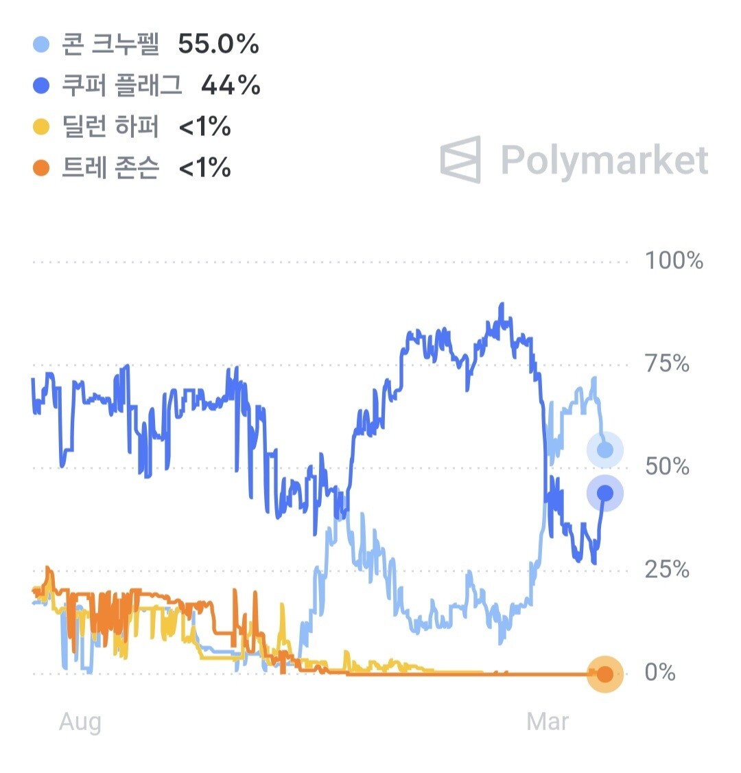Click the dark blue endpoint marker on chart
Viewport: 741px width, 773px height.
coord(605,493)
